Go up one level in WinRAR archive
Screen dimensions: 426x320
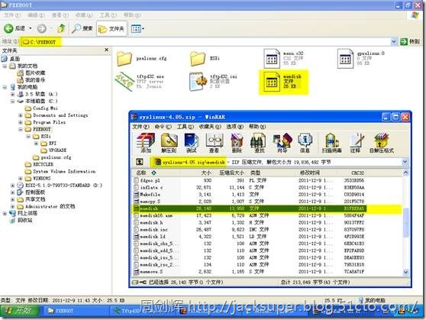[140, 162]
